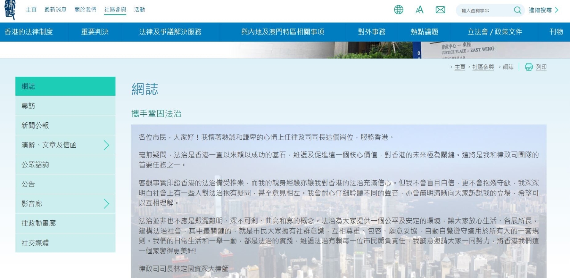The image size is (570, 278).
Task: Open 社交媒體 sidebar item
Action: point(35,243)
